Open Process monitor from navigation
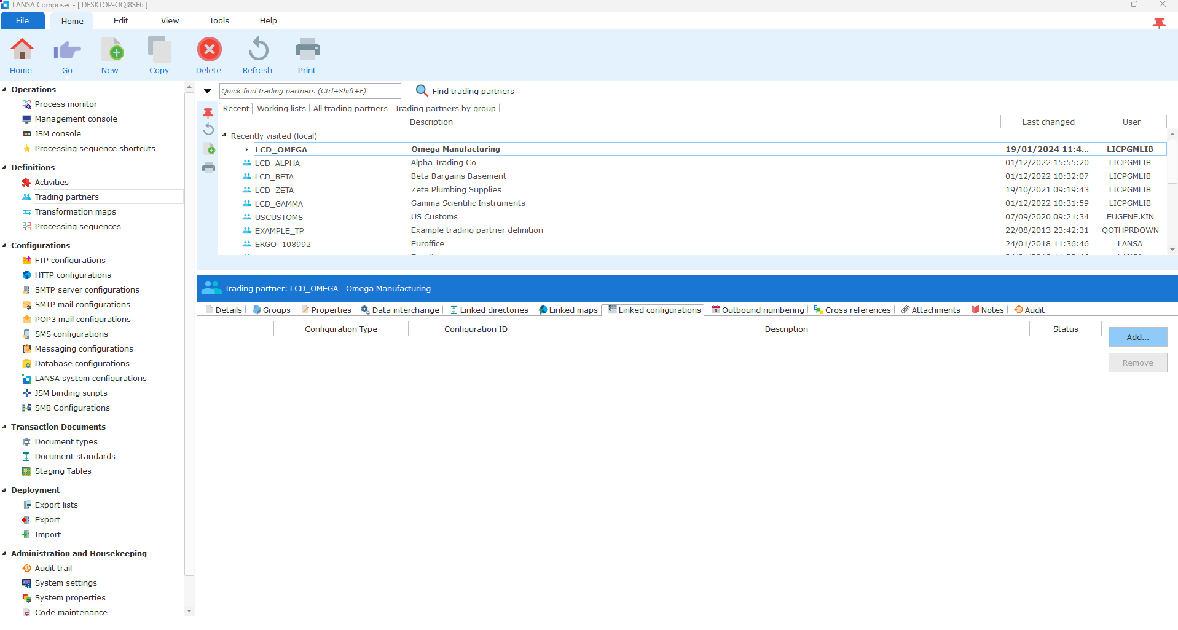1178x630 pixels. click(66, 104)
